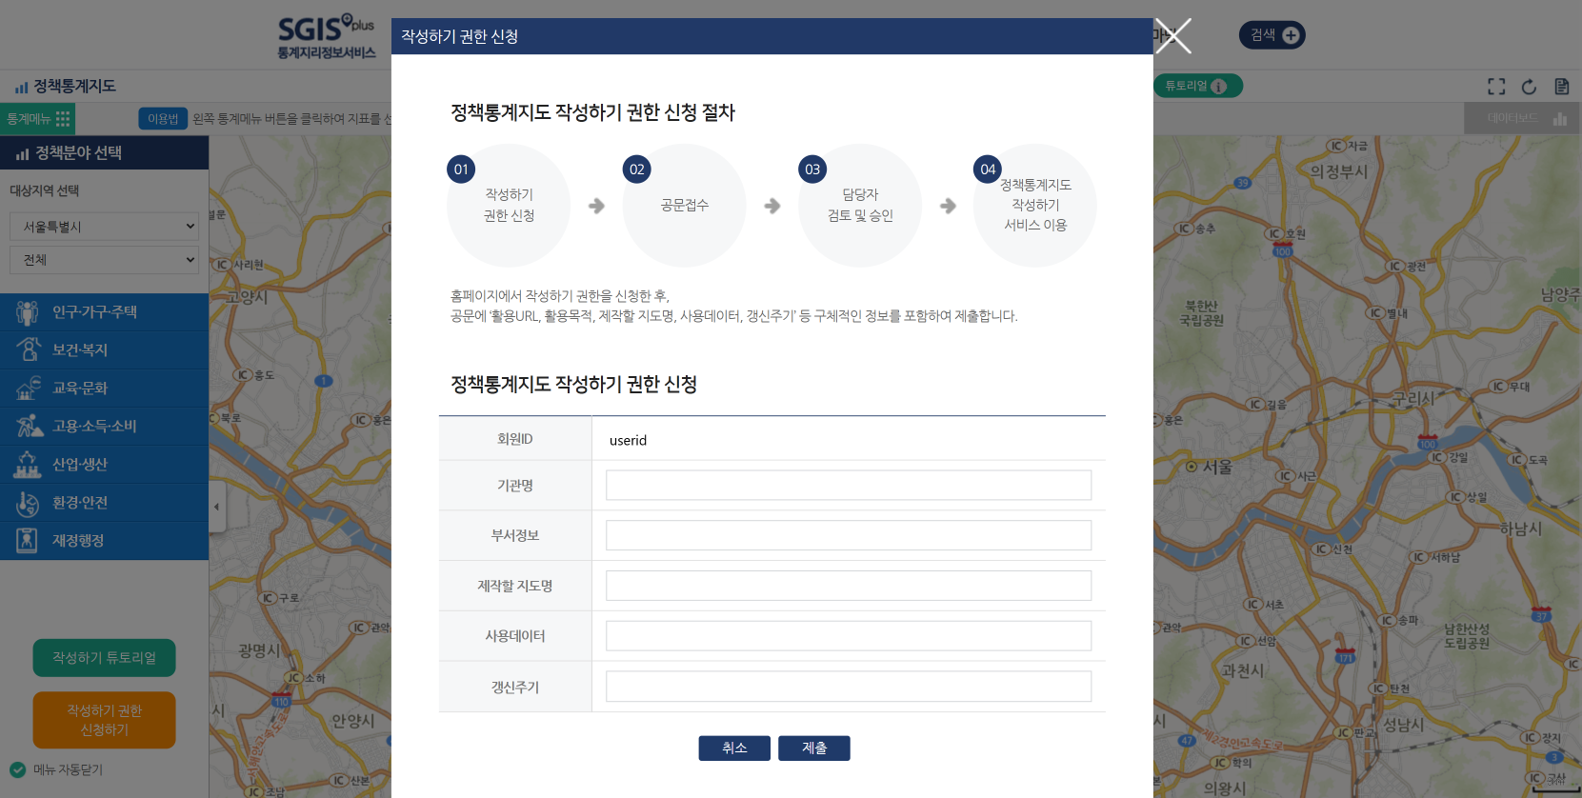Focus the 기관명 input field
This screenshot has width=1582, height=798.
coord(849,485)
